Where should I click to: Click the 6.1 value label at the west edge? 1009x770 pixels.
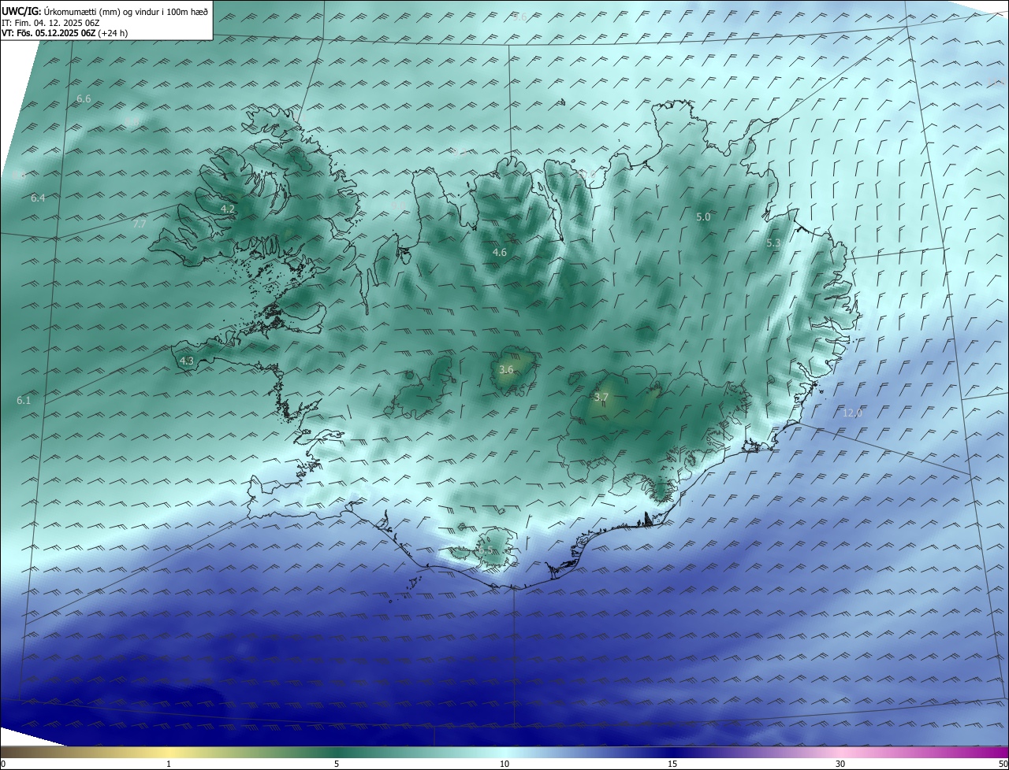click(x=24, y=401)
